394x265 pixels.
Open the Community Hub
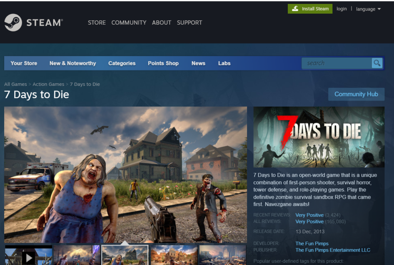point(356,94)
